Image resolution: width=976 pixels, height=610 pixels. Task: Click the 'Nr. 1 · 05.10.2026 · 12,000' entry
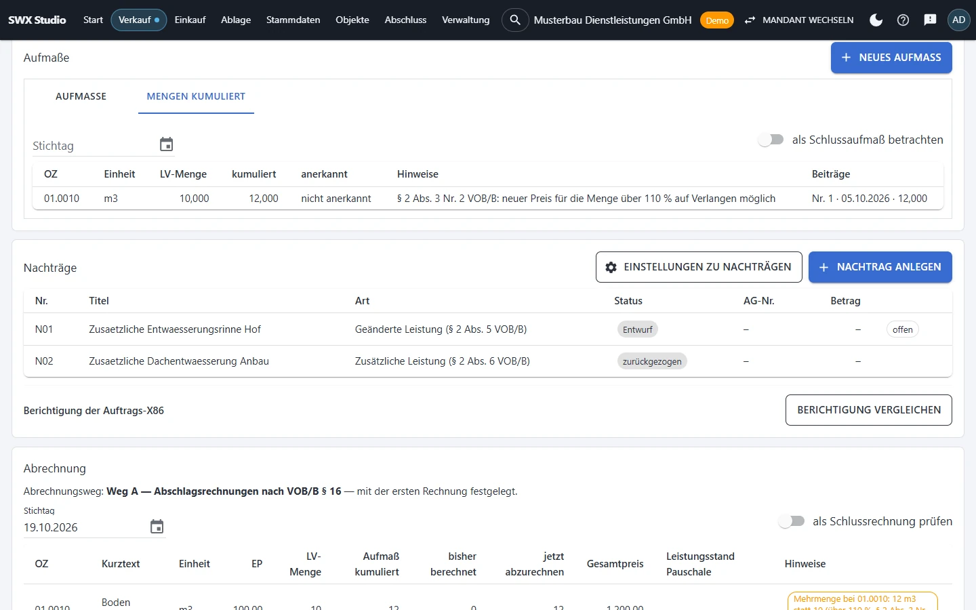tap(870, 199)
